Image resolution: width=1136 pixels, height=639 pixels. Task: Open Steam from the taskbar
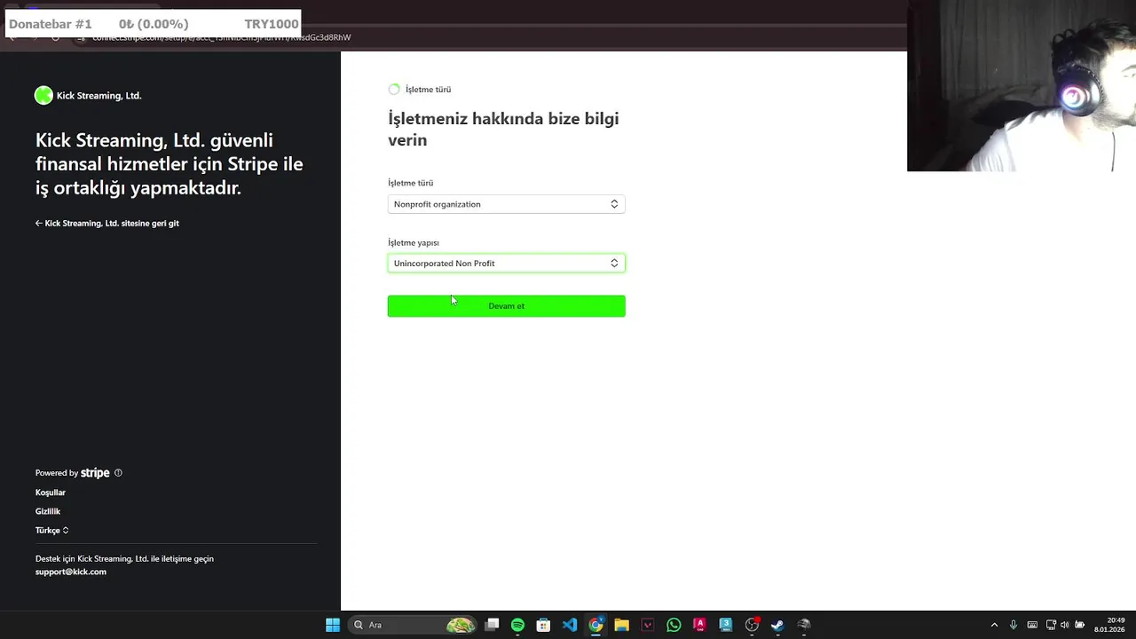click(777, 625)
